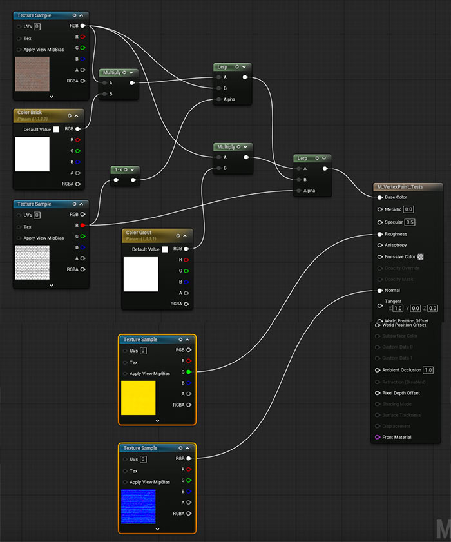
Task: Click the green G output pin on the yellow Texture Sample
Action: [x=189, y=372]
